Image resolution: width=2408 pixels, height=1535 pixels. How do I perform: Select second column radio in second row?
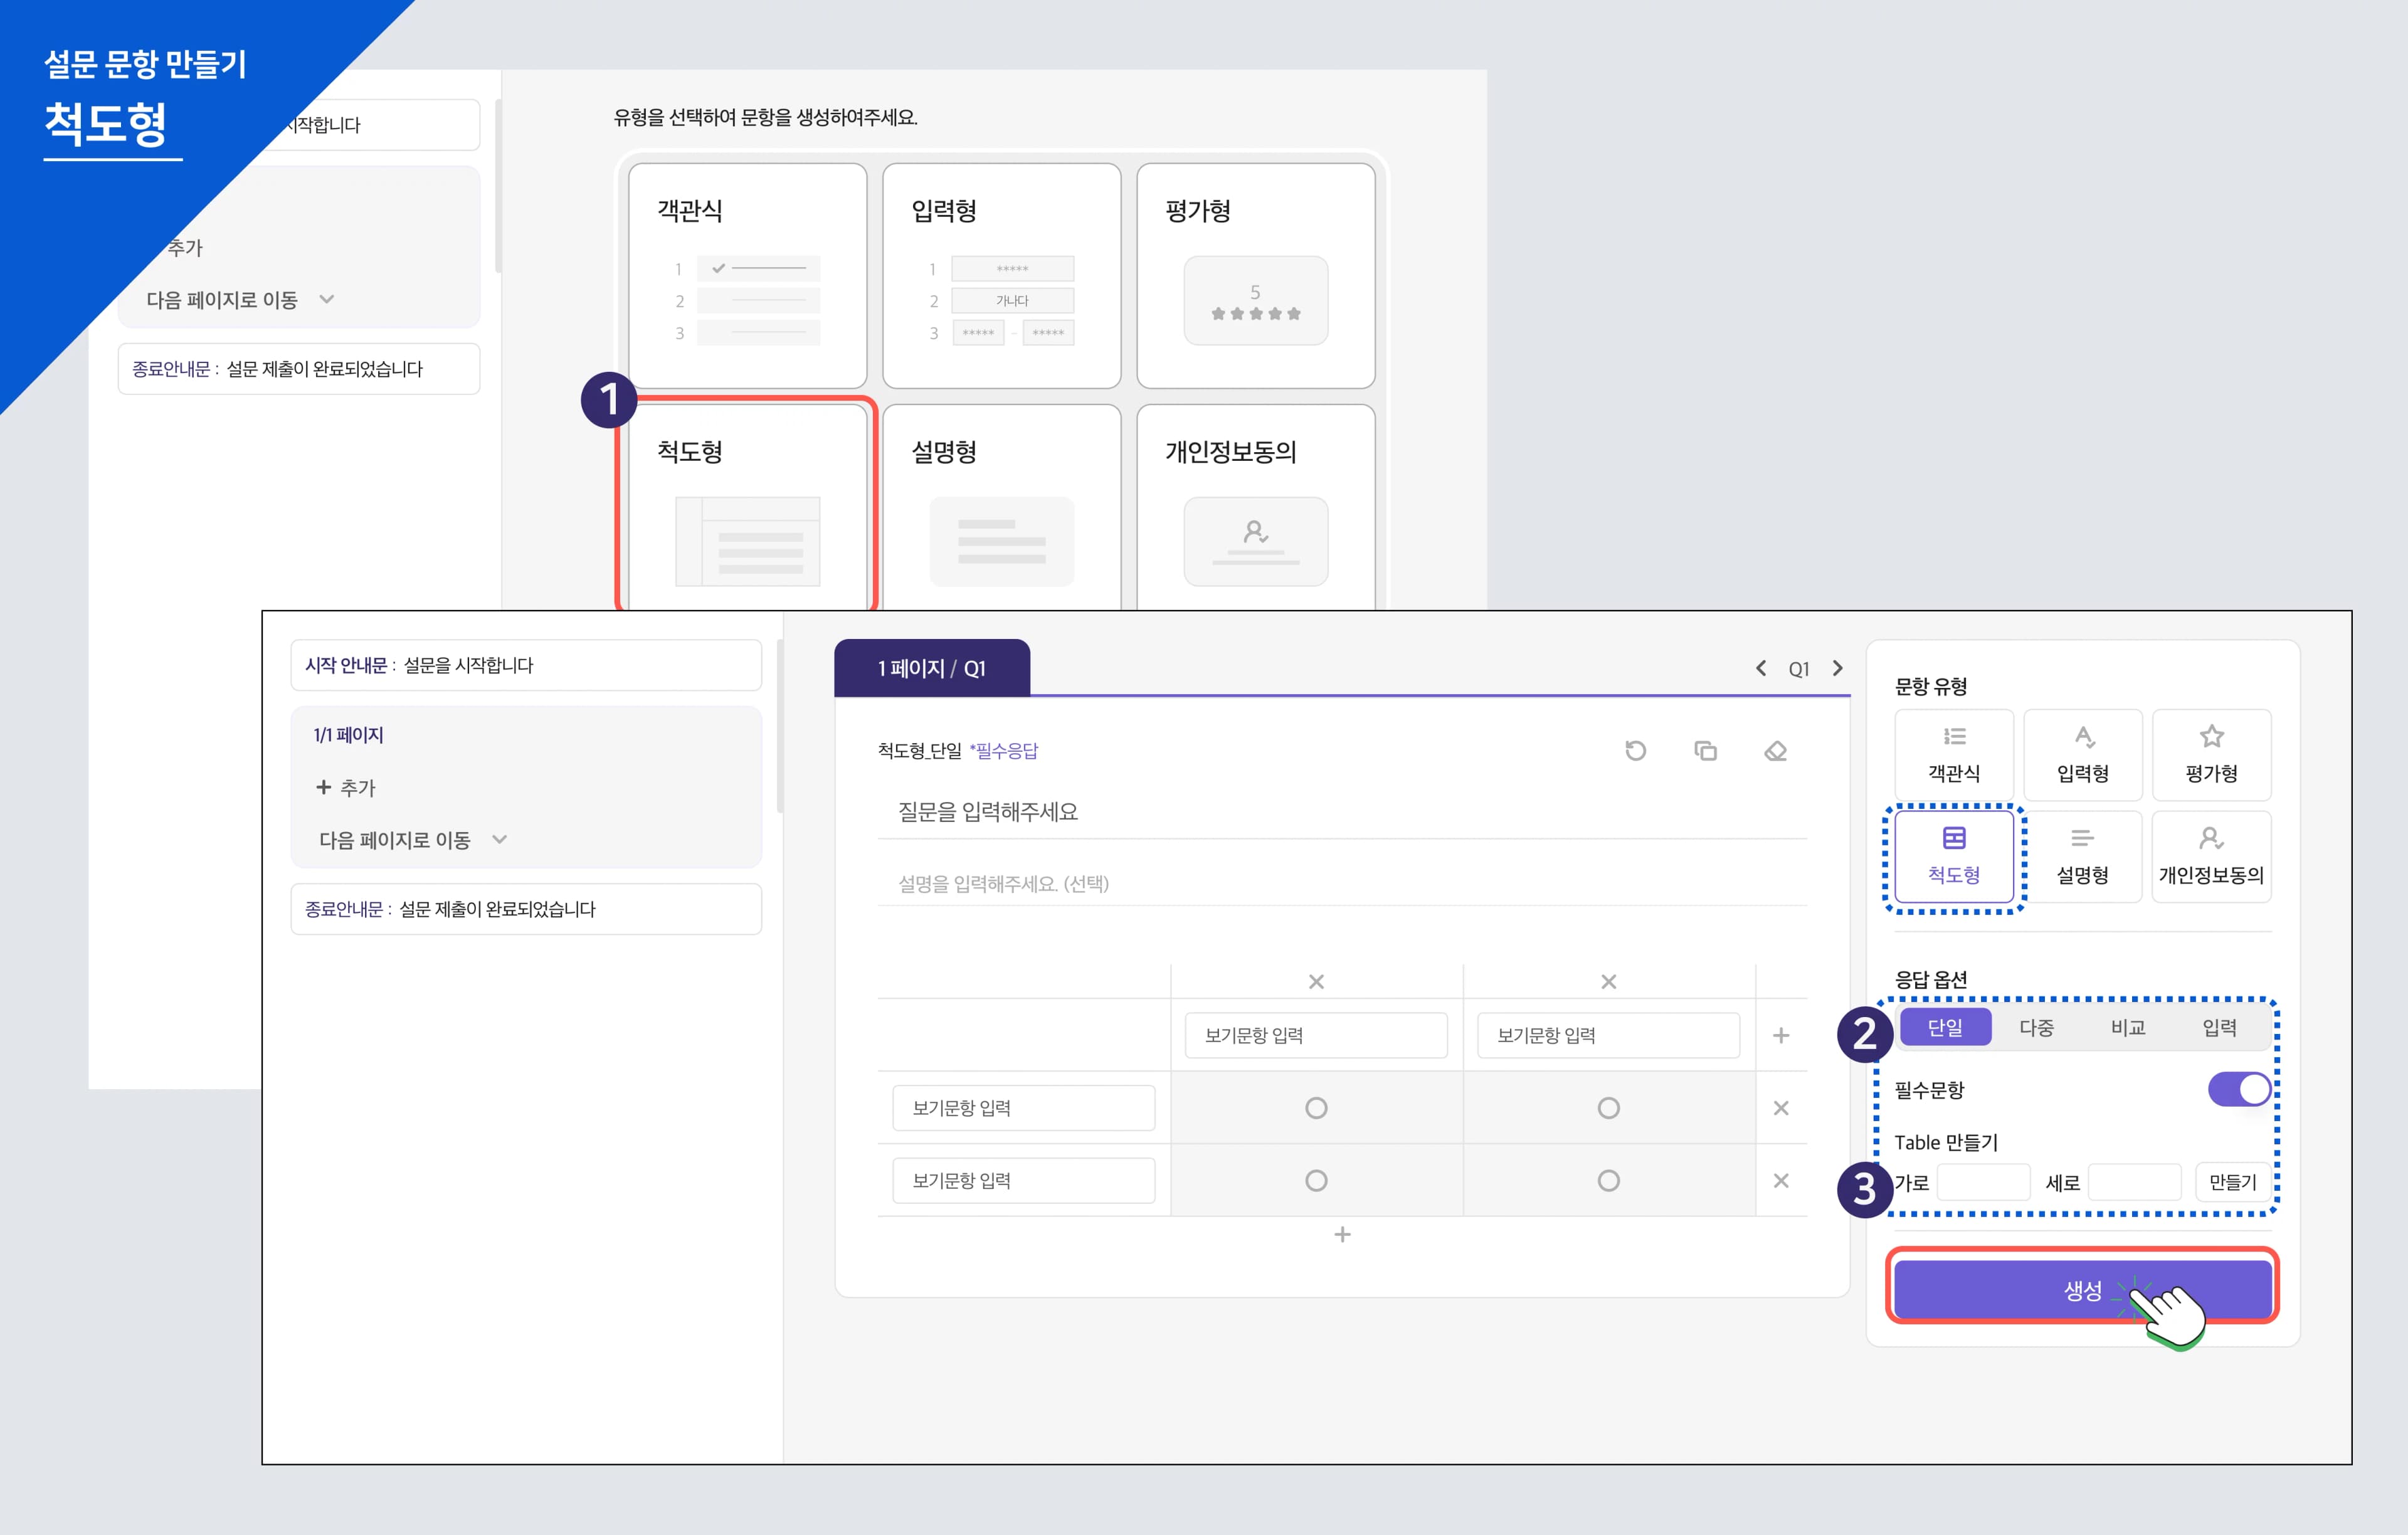click(x=1608, y=1181)
